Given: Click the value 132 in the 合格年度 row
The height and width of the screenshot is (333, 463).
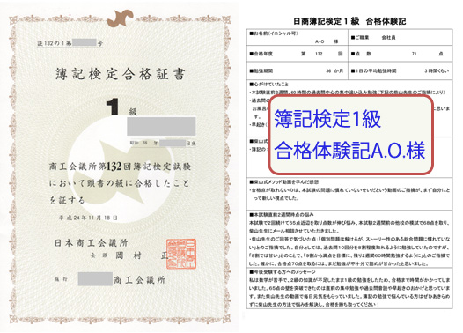Looking at the screenshot, I should click(319, 54).
